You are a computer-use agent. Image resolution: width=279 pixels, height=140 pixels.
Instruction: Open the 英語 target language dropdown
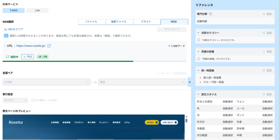[x=142, y=82]
